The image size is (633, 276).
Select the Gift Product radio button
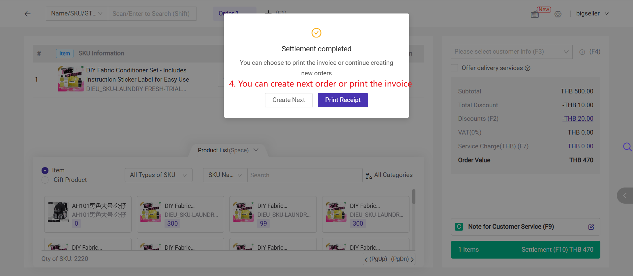tap(45, 180)
